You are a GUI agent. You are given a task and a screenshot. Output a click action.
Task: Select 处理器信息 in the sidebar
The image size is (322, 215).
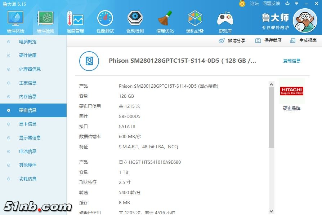click(x=30, y=69)
